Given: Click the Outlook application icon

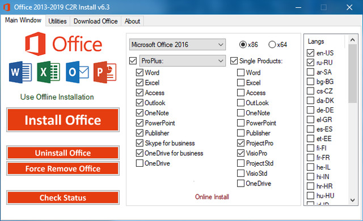Looking at the screenshot, I should pyautogui.click(x=77, y=72).
